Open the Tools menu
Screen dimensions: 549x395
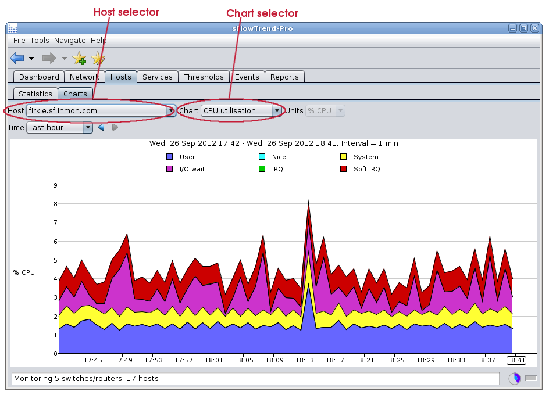(40, 41)
